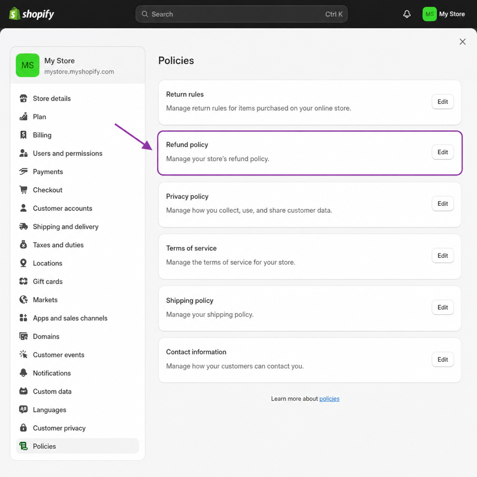Viewport: 477px width, 477px height.
Task: Click the Checkout cart icon
Action: [x=23, y=190]
